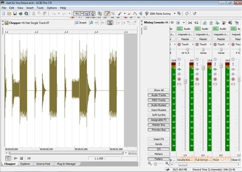Mute the Double Bass channel

(x=179, y=59)
